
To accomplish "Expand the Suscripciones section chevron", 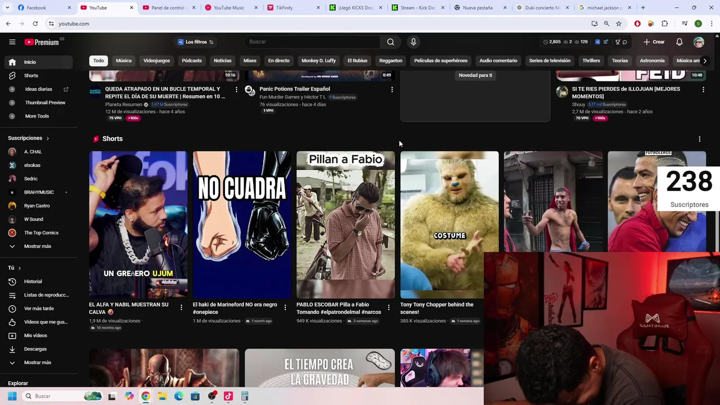I will 47,138.
